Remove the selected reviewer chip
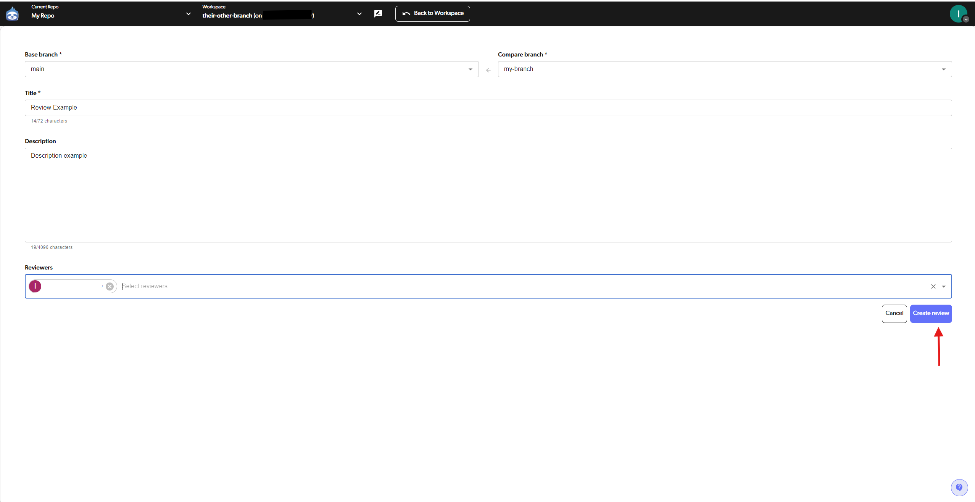This screenshot has width=975, height=502. 110,286
